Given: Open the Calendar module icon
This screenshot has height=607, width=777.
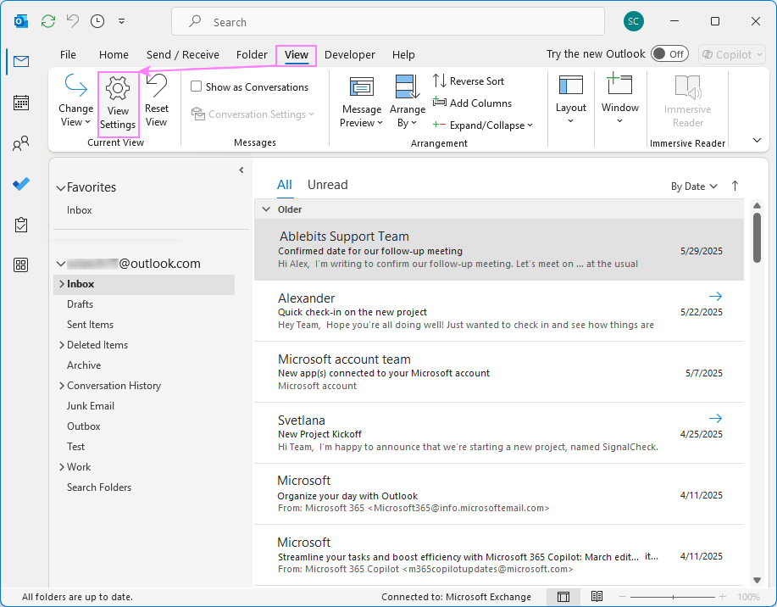Looking at the screenshot, I should [x=21, y=103].
